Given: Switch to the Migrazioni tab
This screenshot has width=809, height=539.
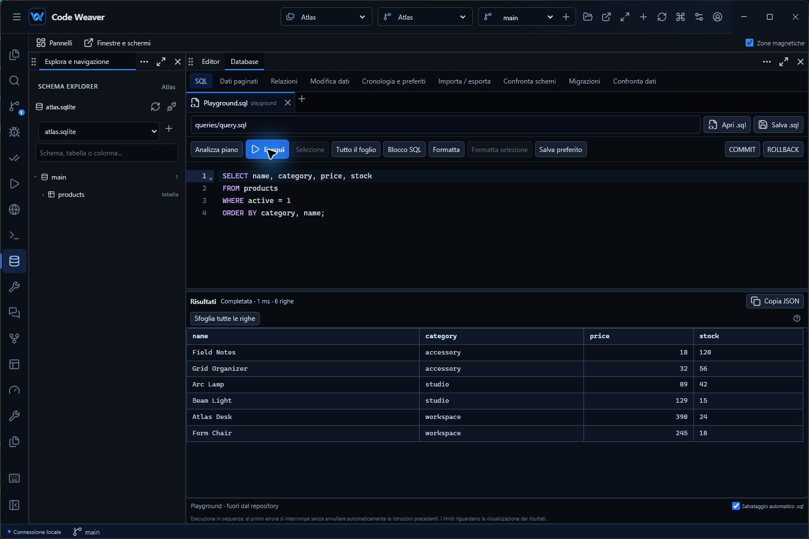Looking at the screenshot, I should tap(585, 81).
